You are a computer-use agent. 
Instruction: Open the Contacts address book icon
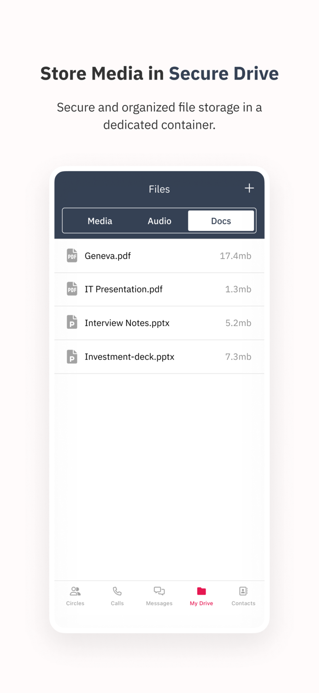tap(243, 591)
